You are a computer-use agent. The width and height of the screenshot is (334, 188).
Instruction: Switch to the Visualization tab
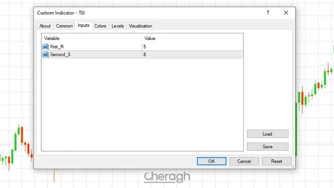coord(140,26)
